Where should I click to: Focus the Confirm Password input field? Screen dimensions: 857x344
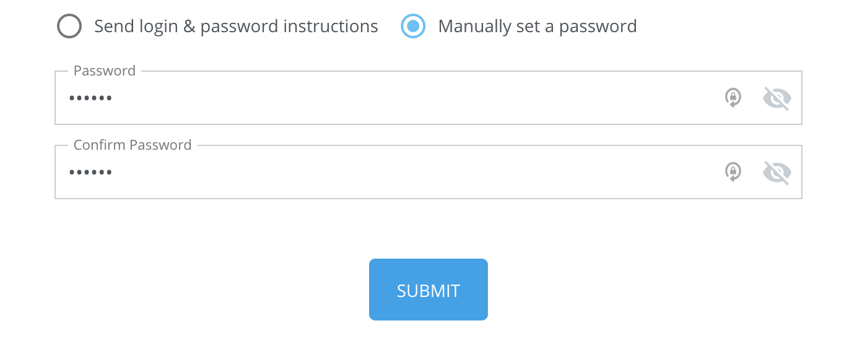point(428,172)
